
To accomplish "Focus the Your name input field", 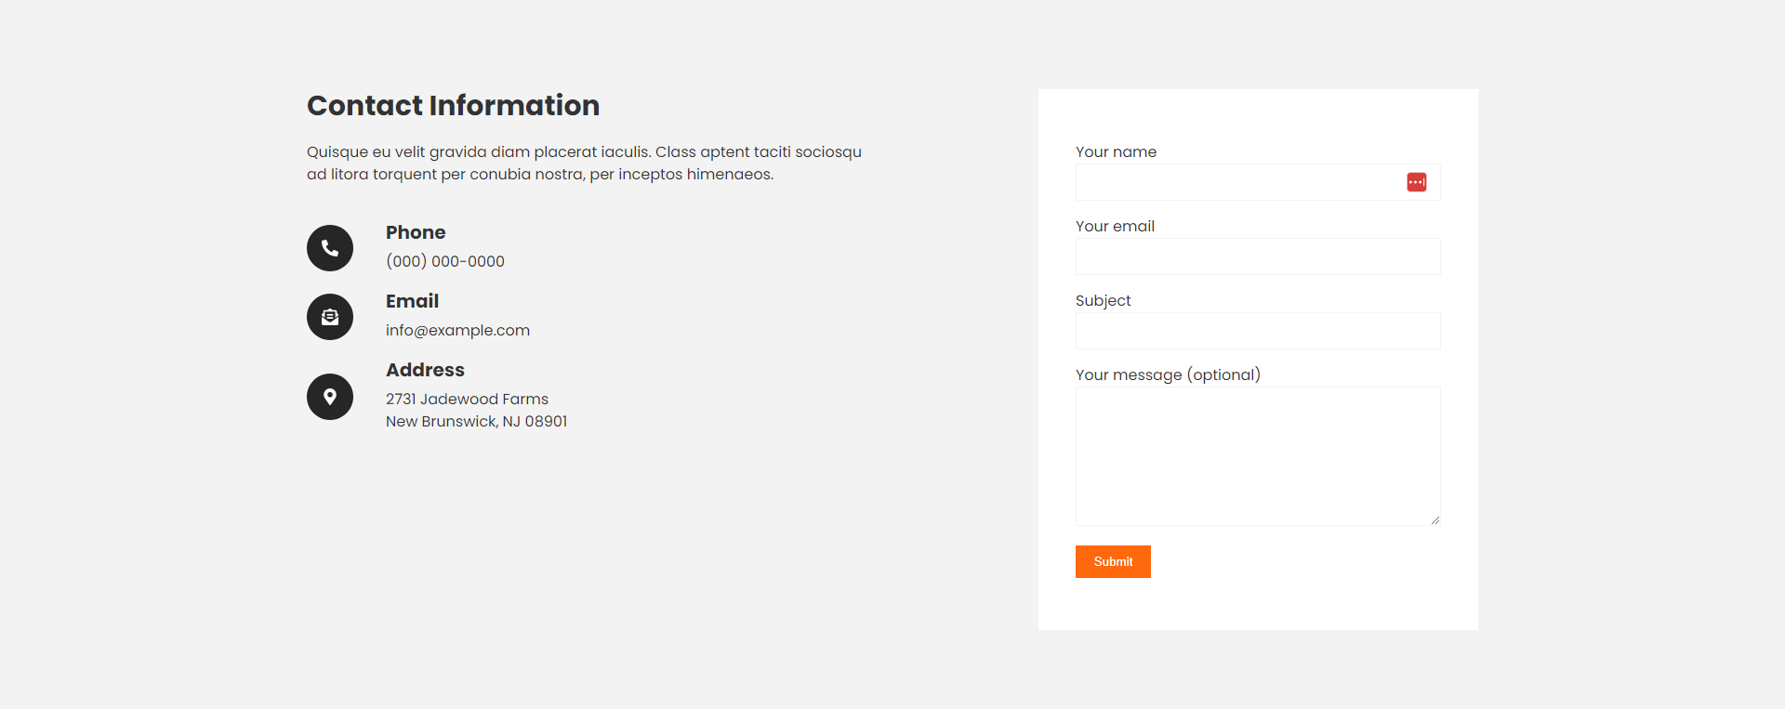I will [1258, 182].
